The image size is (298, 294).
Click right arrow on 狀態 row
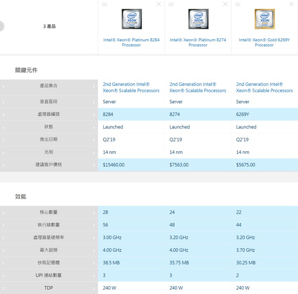(x=94, y=128)
